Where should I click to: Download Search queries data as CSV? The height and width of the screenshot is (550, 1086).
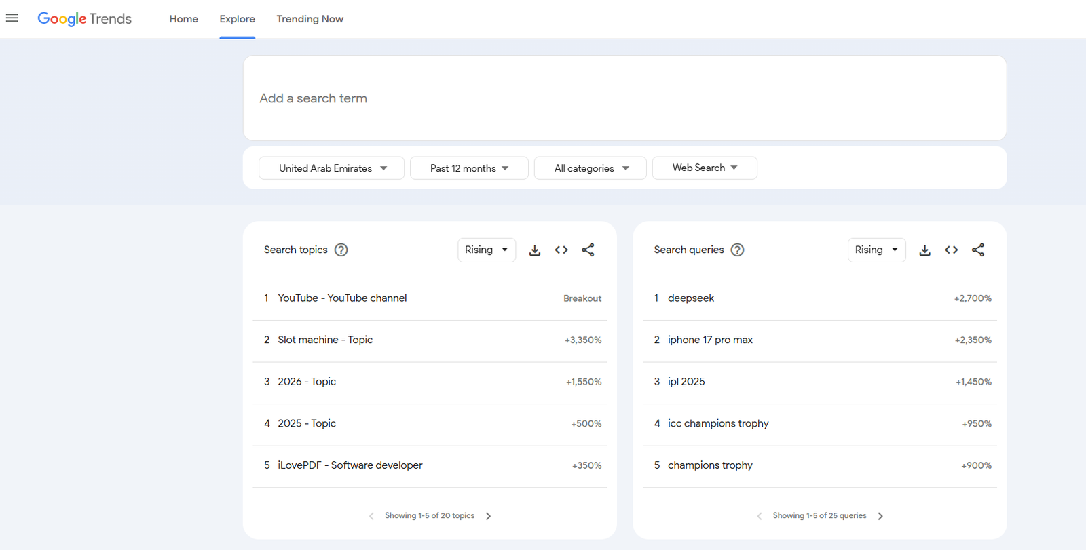925,250
